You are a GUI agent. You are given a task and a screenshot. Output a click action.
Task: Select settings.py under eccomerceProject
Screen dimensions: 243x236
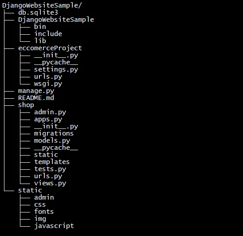[56, 70]
